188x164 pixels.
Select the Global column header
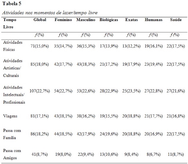[40, 20]
